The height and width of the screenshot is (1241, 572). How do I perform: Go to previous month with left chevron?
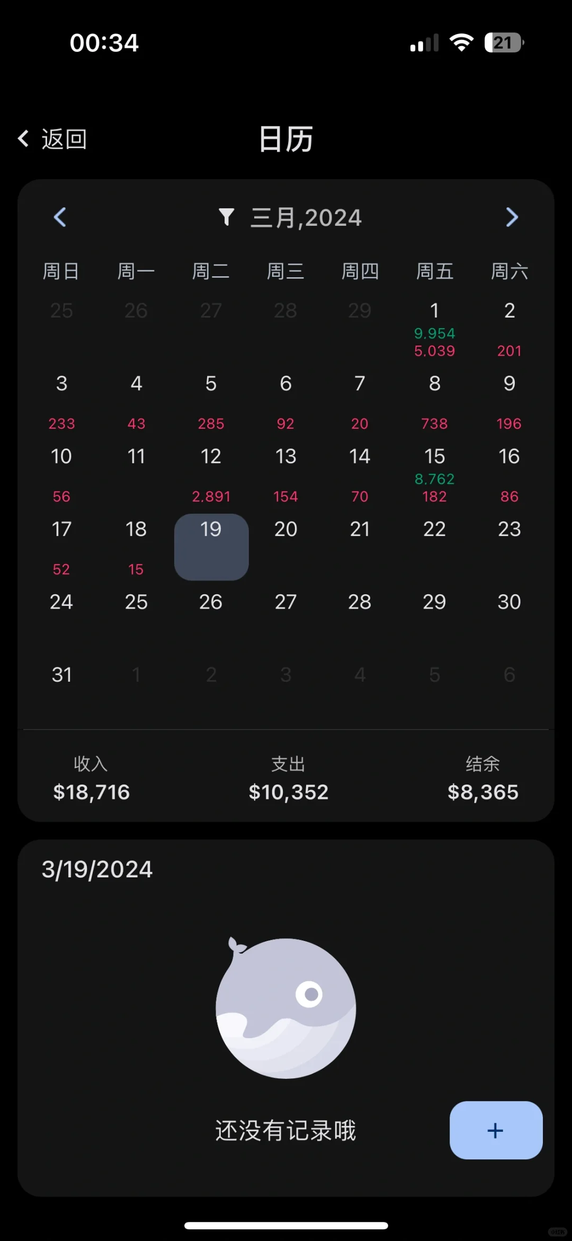pos(60,217)
